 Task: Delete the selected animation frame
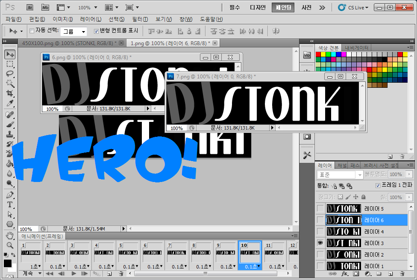point(121,273)
